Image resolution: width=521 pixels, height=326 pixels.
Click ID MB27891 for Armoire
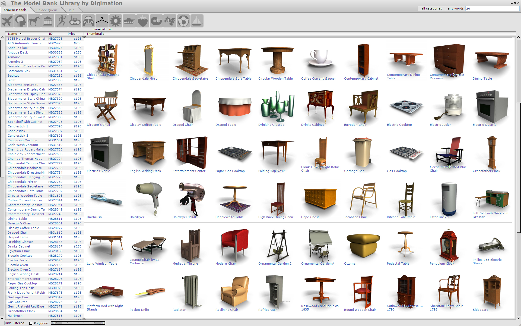point(55,57)
